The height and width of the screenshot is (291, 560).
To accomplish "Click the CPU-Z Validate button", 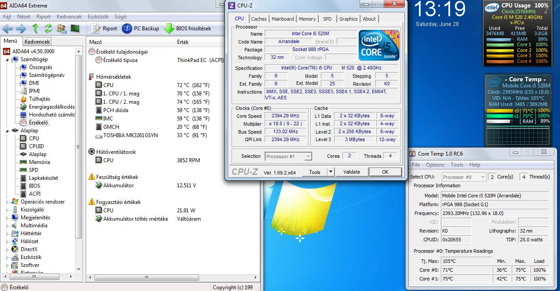I will point(352,172).
